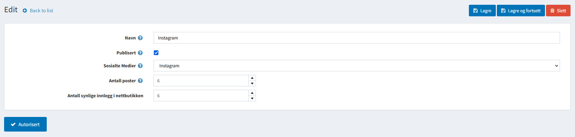Click the Autorisert button
Screen dimensions: 575x137
[25, 124]
